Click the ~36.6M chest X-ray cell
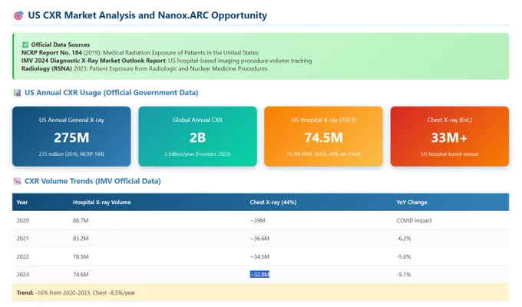 click(259, 239)
